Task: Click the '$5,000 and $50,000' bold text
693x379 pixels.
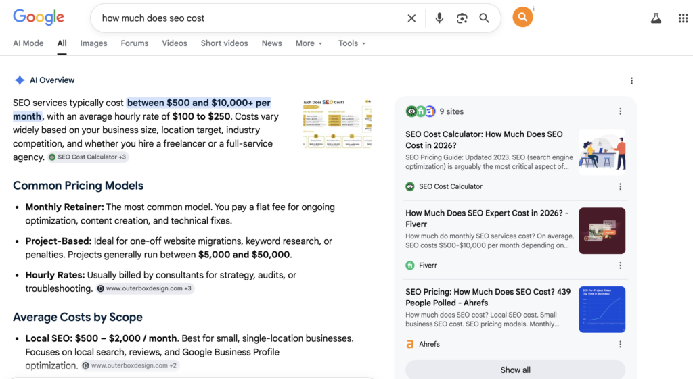Action: pyautogui.click(x=244, y=255)
